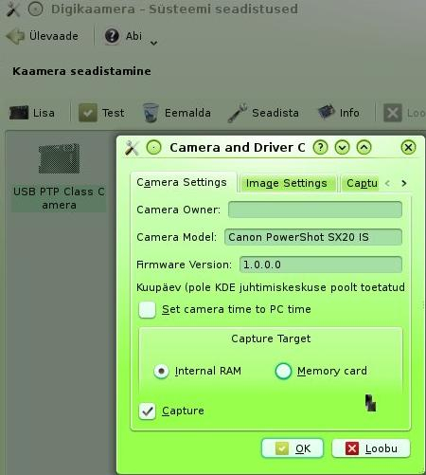
Task: Click the greyed-out Loo cancel toolbar button
Action: point(404,113)
